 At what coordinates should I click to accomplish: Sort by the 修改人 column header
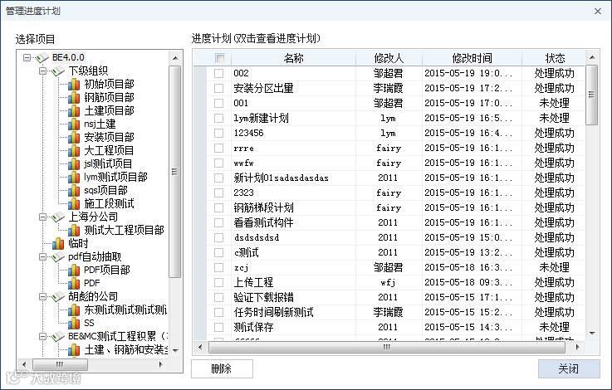point(389,58)
